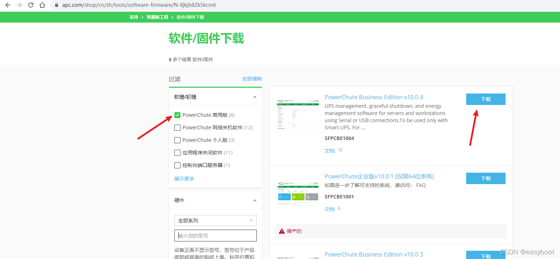The height and width of the screenshot is (259, 560).
Task: Open the 支持 breadcrumb item
Action: coord(134,17)
